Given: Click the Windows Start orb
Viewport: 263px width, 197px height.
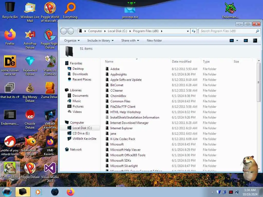Looking at the screenshot, I should (x=7, y=192).
